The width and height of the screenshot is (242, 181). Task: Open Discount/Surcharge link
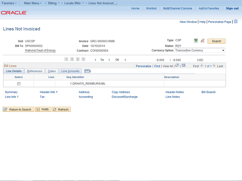point(124,97)
